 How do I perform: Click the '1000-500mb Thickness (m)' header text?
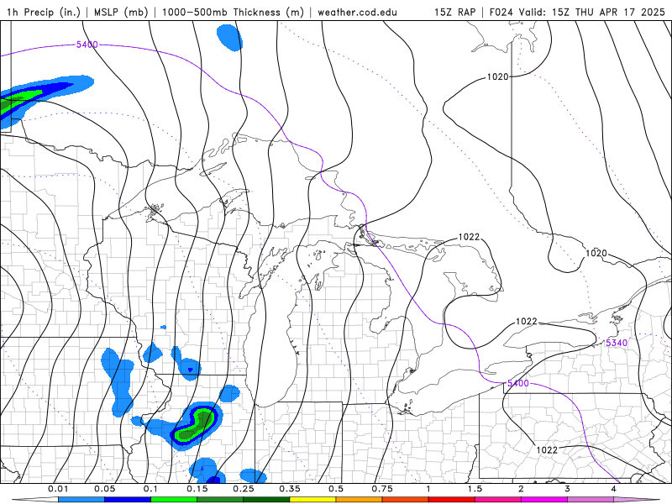click(233, 12)
